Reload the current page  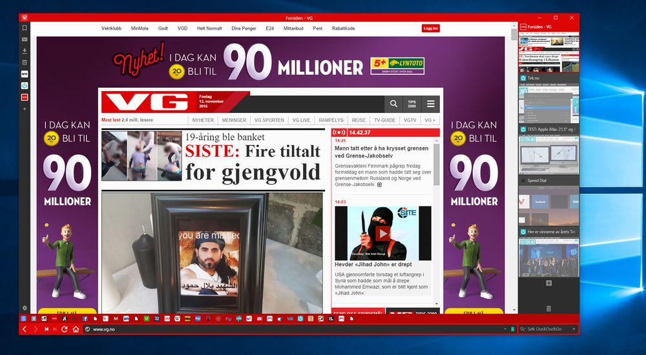(64, 329)
